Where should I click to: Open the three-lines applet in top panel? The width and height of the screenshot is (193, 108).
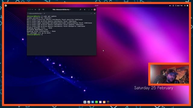tap(173, 6)
